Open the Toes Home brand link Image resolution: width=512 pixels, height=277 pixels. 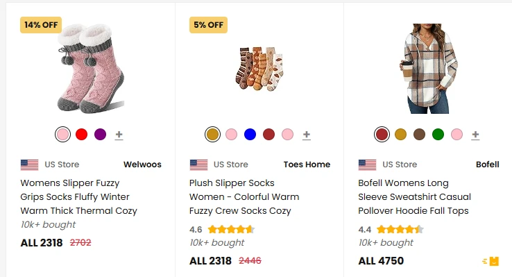pyautogui.click(x=307, y=165)
